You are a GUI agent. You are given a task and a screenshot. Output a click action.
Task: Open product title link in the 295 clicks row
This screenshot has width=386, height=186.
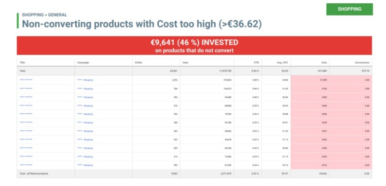click(26, 165)
